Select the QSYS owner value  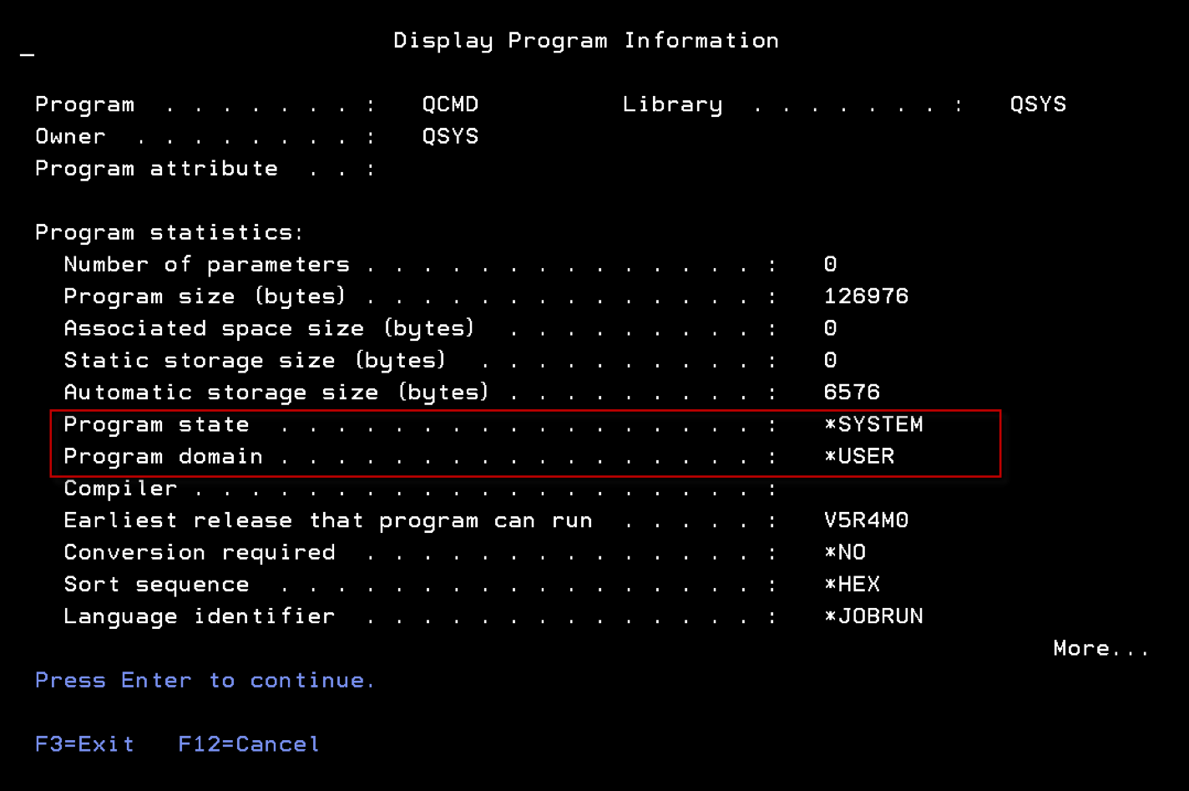point(450,136)
